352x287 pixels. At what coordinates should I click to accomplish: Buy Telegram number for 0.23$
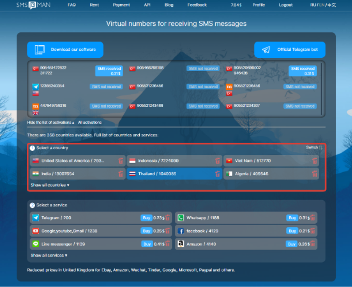pyautogui.click(x=146, y=218)
